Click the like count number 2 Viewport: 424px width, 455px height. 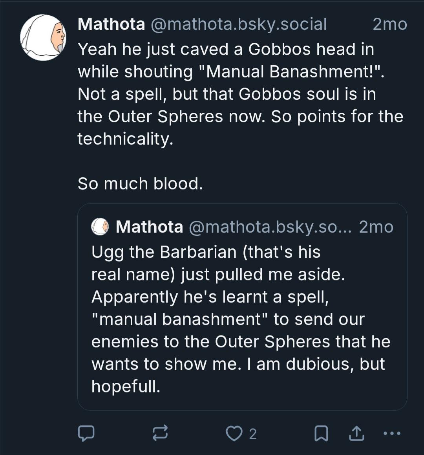point(253,434)
